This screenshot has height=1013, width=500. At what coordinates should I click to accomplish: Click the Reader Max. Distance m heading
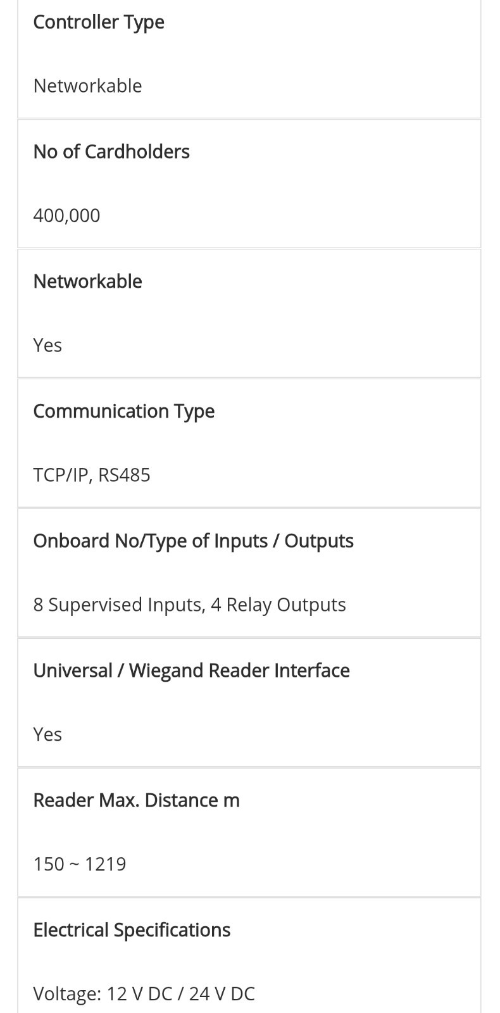[136, 800]
